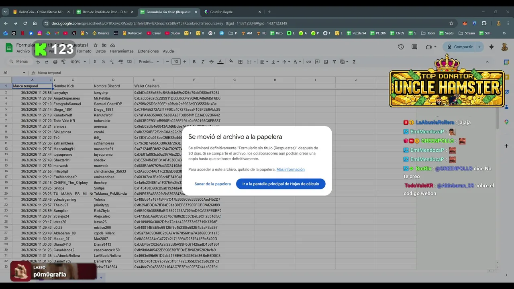The height and width of the screenshot is (289, 514).
Task: Open version history clock icon
Action: tap(401, 47)
